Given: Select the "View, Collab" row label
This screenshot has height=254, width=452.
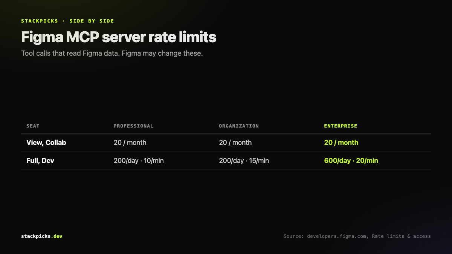Looking at the screenshot, I should 46,143.
